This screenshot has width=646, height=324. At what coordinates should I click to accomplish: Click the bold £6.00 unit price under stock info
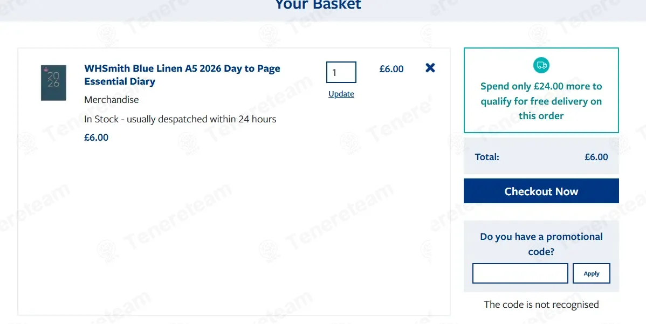(97, 137)
